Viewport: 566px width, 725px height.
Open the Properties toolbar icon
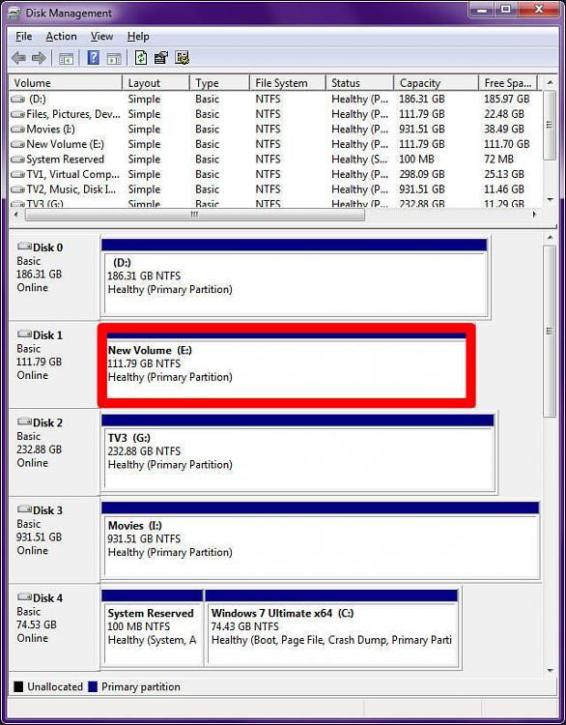coord(160,58)
